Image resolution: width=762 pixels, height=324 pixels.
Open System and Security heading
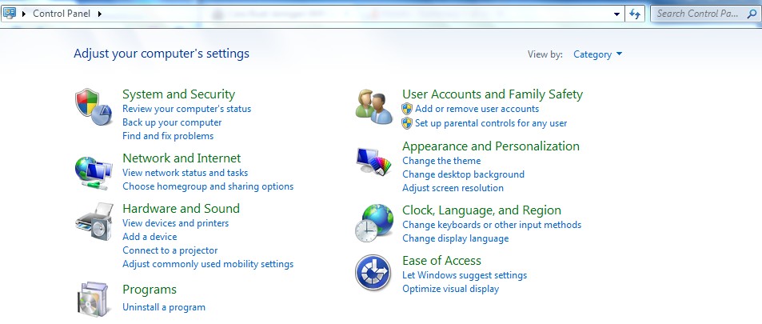(x=178, y=94)
